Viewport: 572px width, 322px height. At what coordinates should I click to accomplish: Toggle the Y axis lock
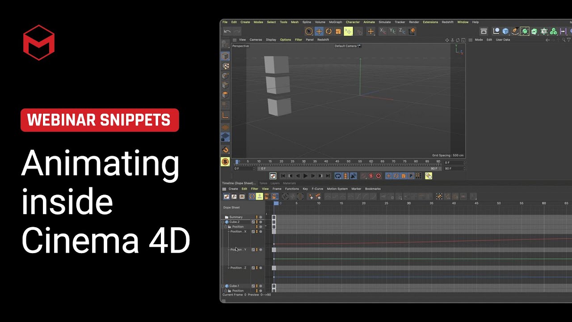392,31
